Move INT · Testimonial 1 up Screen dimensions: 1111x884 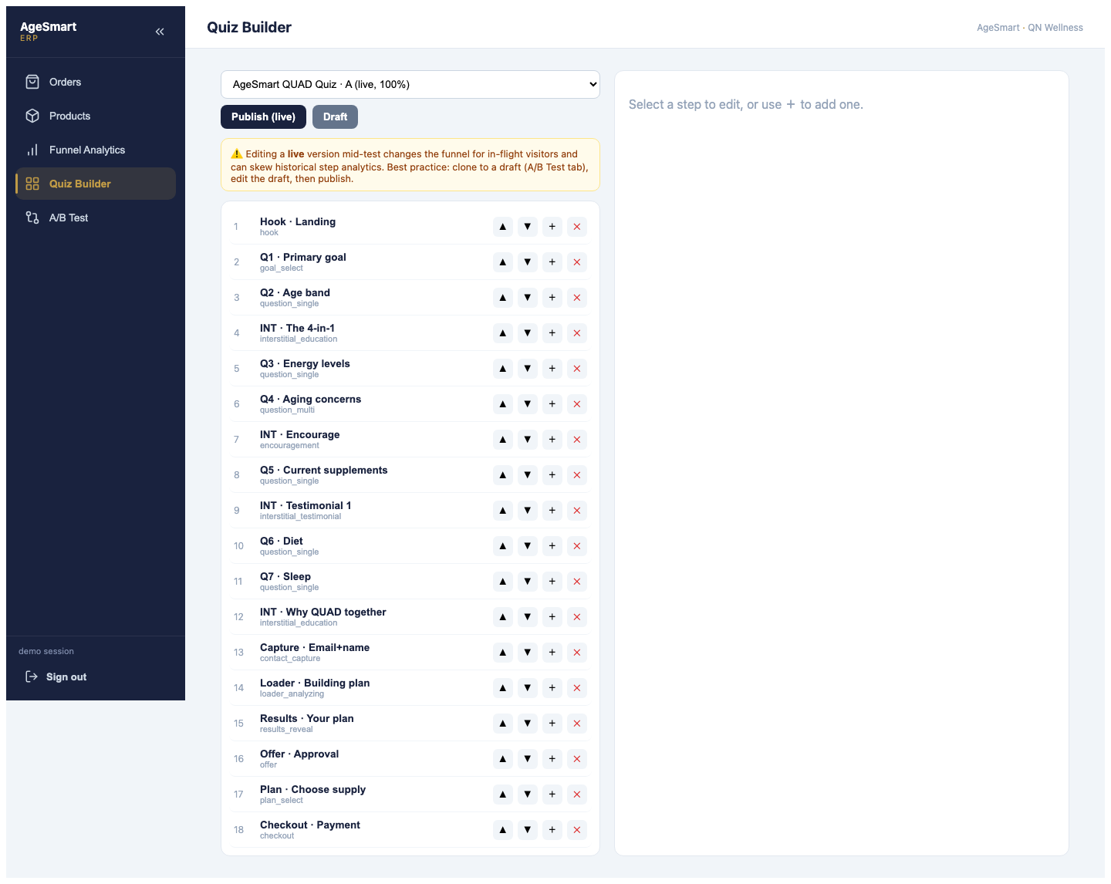click(503, 511)
